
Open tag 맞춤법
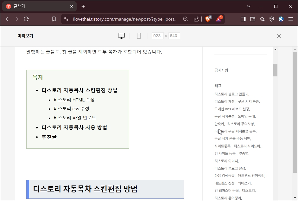coord(244,153)
